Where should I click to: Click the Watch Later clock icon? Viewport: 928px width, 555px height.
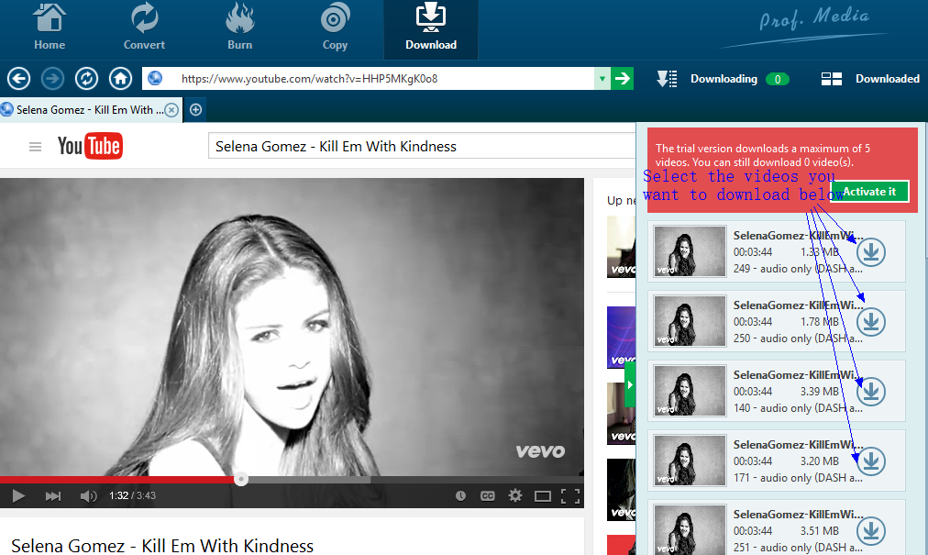[x=460, y=495]
